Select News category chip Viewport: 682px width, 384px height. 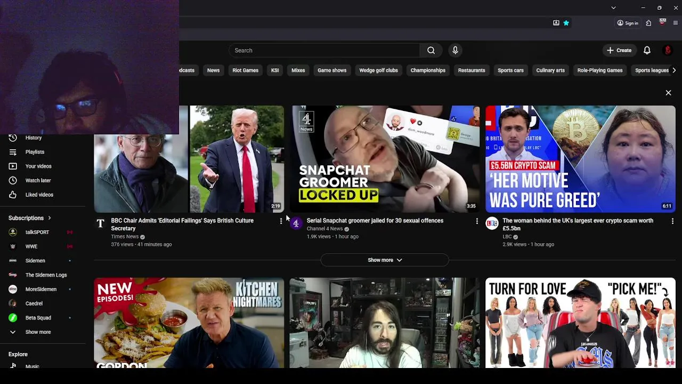tap(213, 70)
